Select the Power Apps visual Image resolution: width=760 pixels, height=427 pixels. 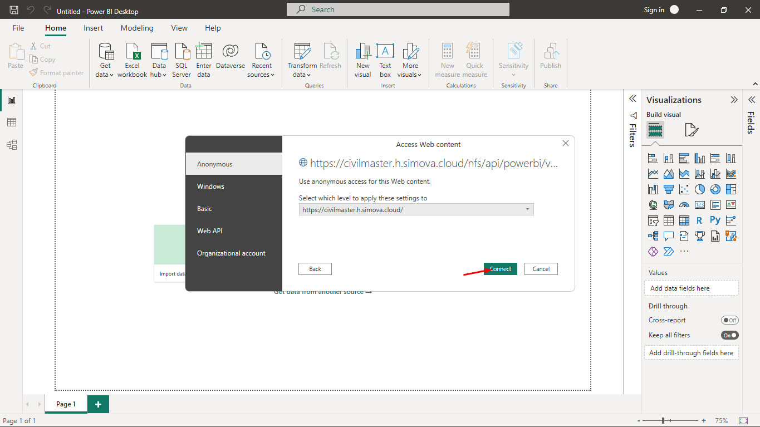pyautogui.click(x=653, y=252)
